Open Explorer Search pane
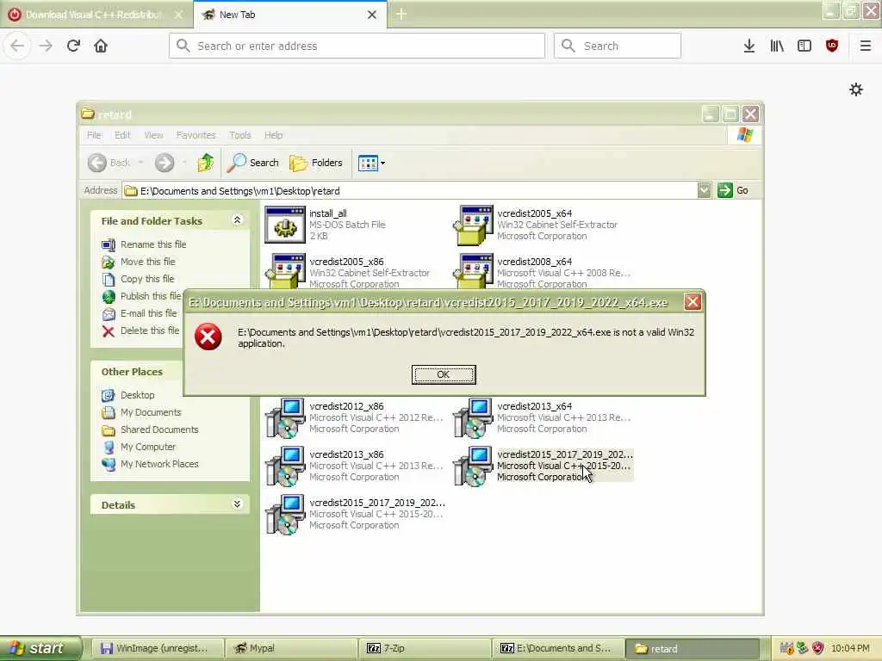This screenshot has width=882, height=661. [x=253, y=163]
